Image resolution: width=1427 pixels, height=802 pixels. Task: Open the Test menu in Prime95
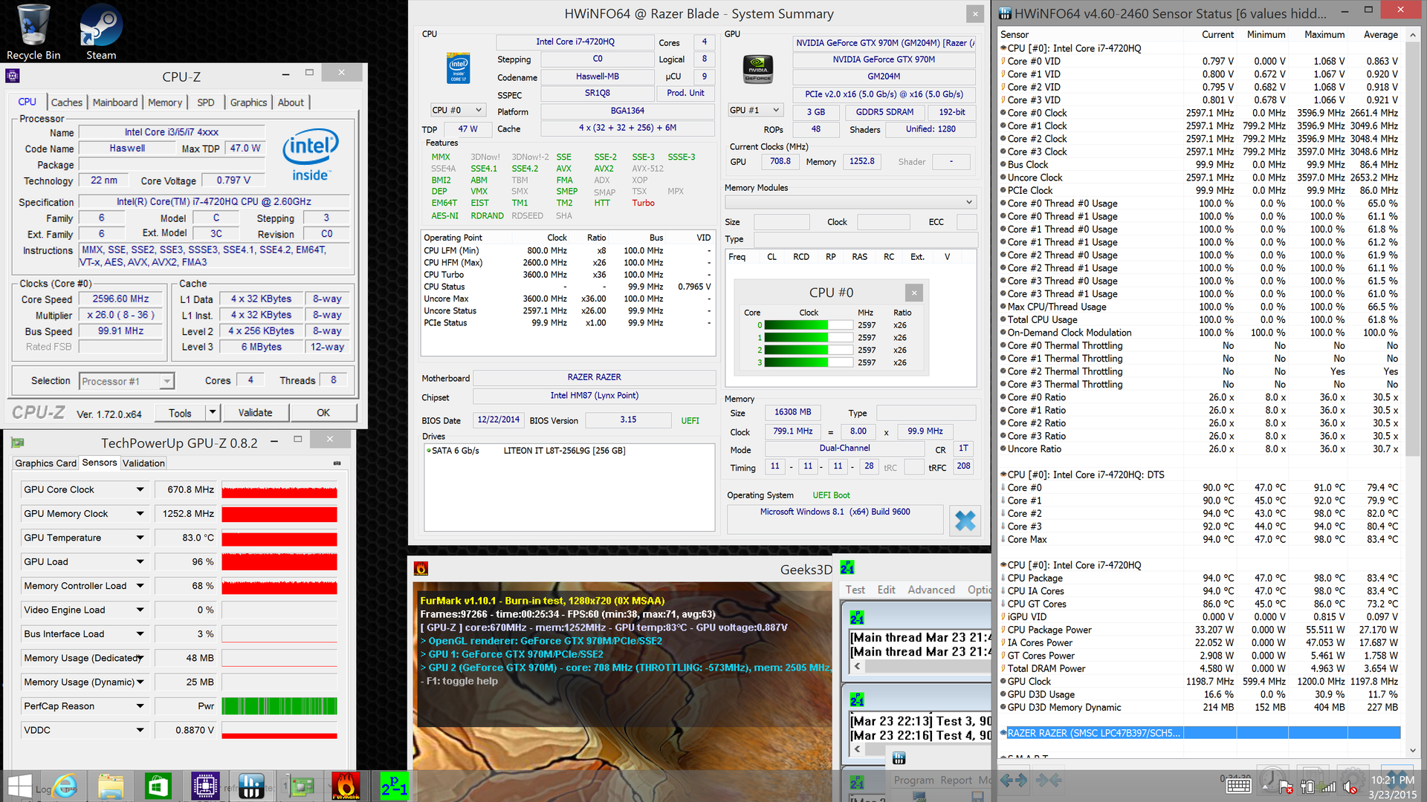[855, 590]
